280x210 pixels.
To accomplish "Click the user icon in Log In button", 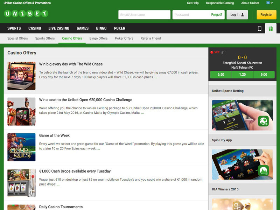I will [243, 15].
